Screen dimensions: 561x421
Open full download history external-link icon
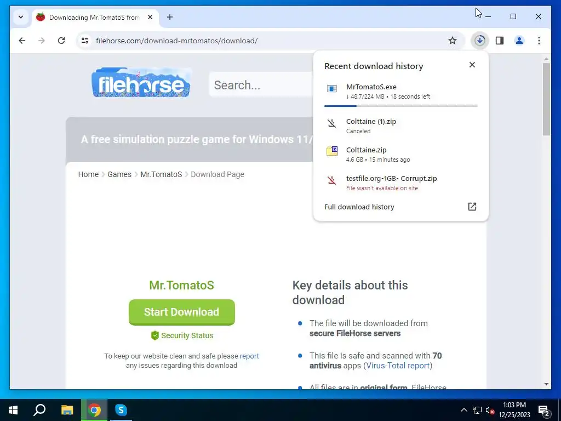tap(472, 207)
